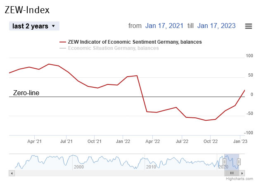Open the chart context menu hamburger icon
Image resolution: width=268 pixels, height=187 pixels.
click(249, 26)
